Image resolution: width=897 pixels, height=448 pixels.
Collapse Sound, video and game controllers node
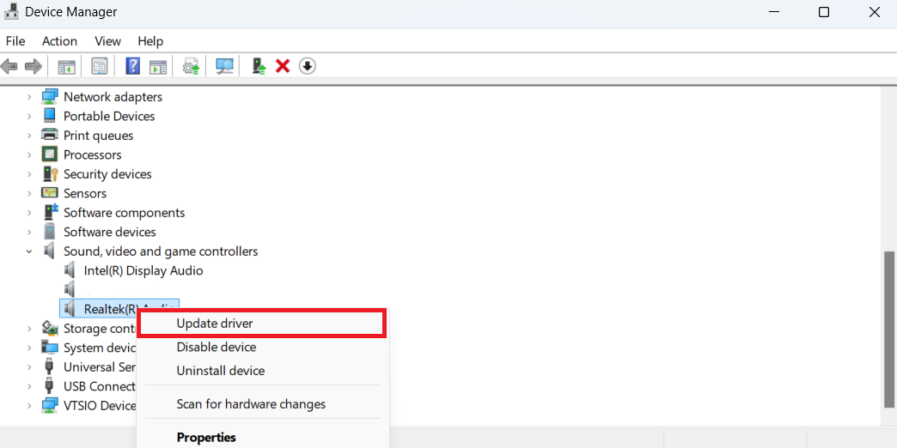pyautogui.click(x=29, y=251)
